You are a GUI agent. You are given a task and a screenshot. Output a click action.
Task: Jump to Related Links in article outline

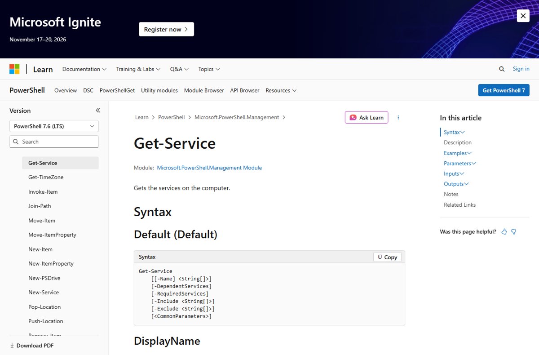tap(459, 205)
